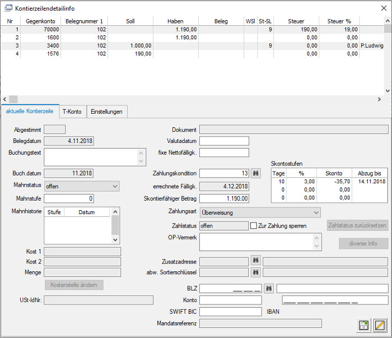This screenshot has width=392, height=338.
Task: Click the Kost 1 field
Action: pos(82,252)
